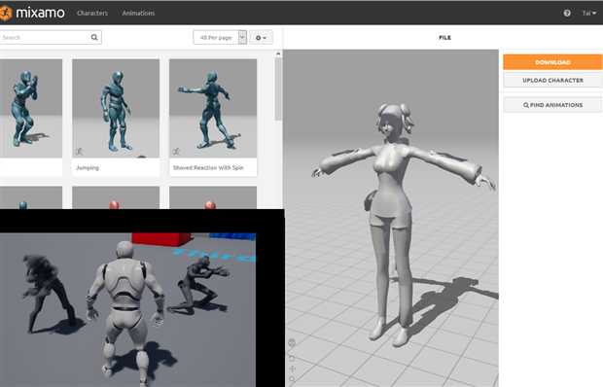Click the search magnifier icon

point(94,37)
